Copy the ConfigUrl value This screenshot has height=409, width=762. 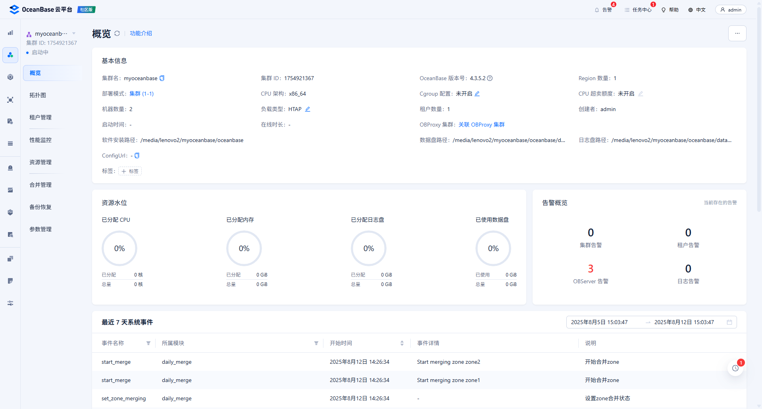pos(137,156)
